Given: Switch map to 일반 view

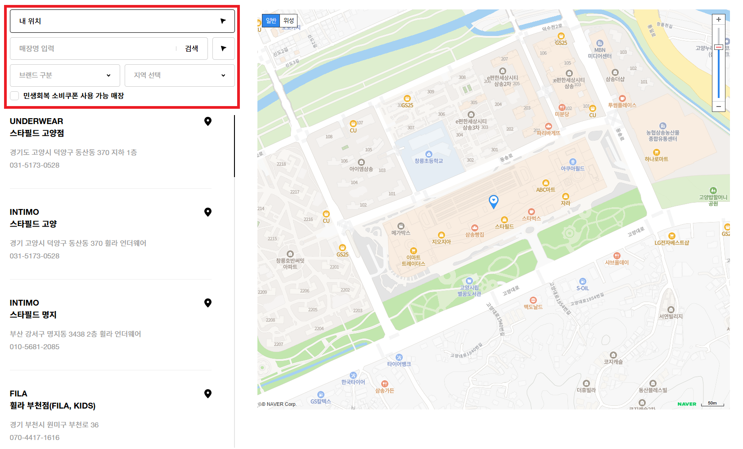Looking at the screenshot, I should 271,21.
